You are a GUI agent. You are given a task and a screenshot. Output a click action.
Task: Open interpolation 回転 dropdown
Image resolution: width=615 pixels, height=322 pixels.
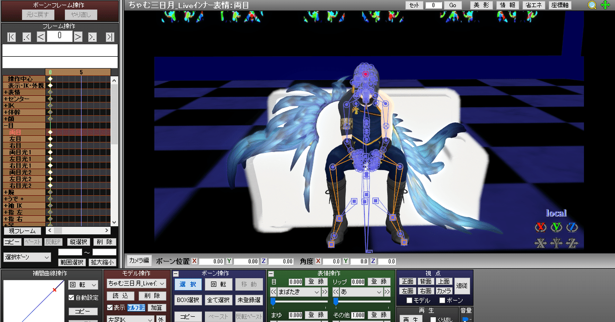[84, 285]
